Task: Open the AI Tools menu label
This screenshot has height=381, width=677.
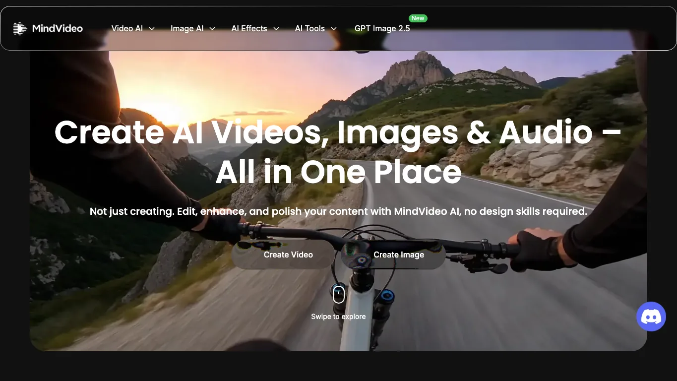Action: point(310,29)
